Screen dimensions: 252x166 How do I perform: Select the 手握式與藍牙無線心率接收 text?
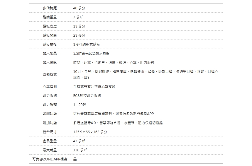click(x=94, y=87)
